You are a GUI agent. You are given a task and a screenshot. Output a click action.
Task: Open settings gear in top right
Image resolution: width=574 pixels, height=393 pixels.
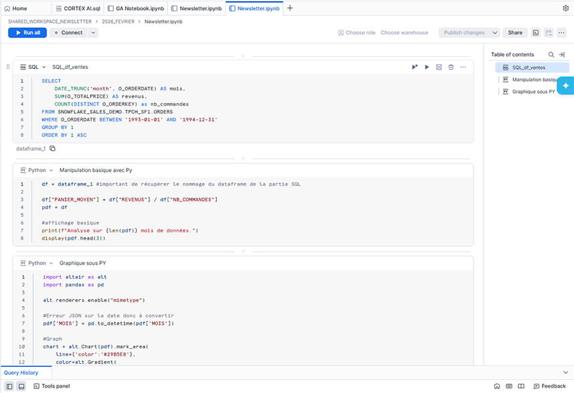point(565,8)
